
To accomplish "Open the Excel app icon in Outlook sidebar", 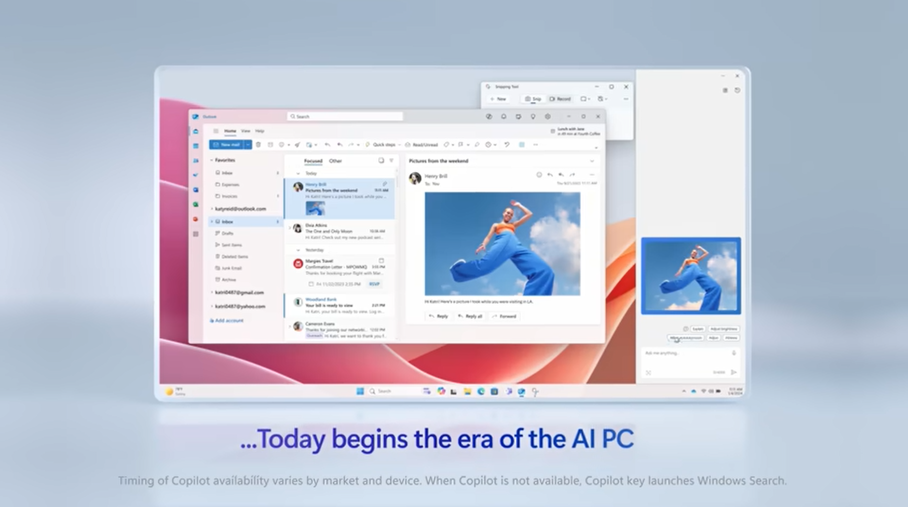I will [196, 204].
